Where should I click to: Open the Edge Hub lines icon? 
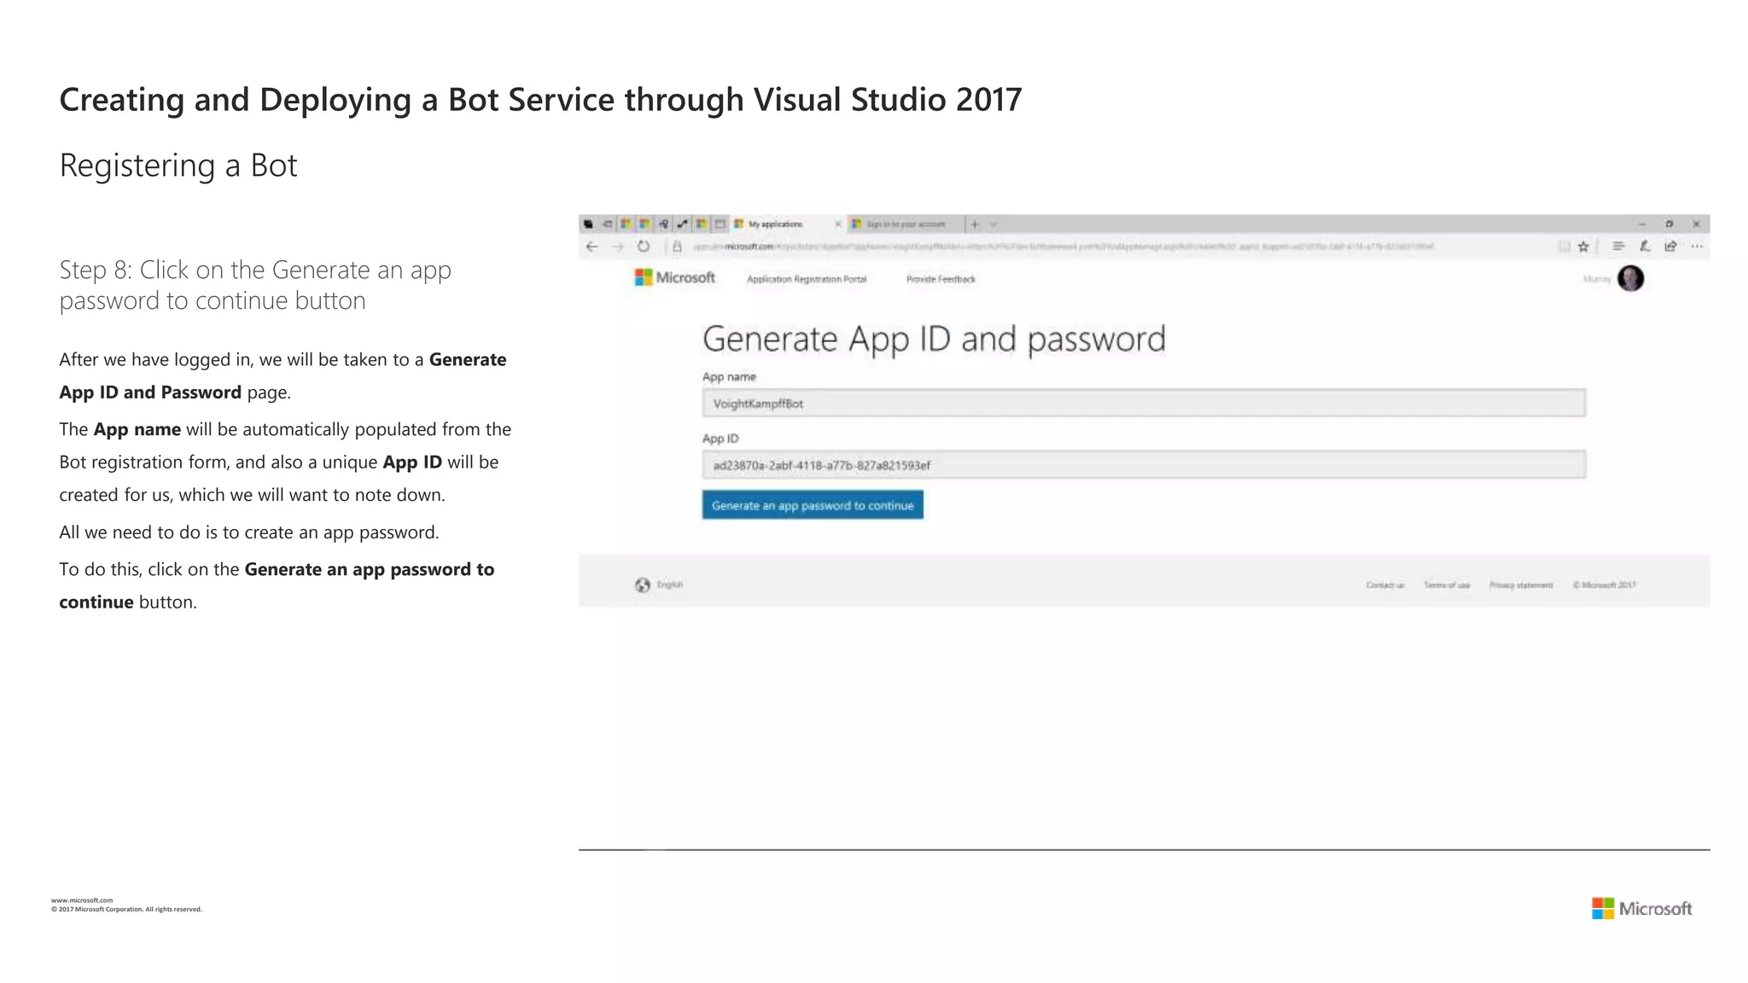(x=1617, y=247)
